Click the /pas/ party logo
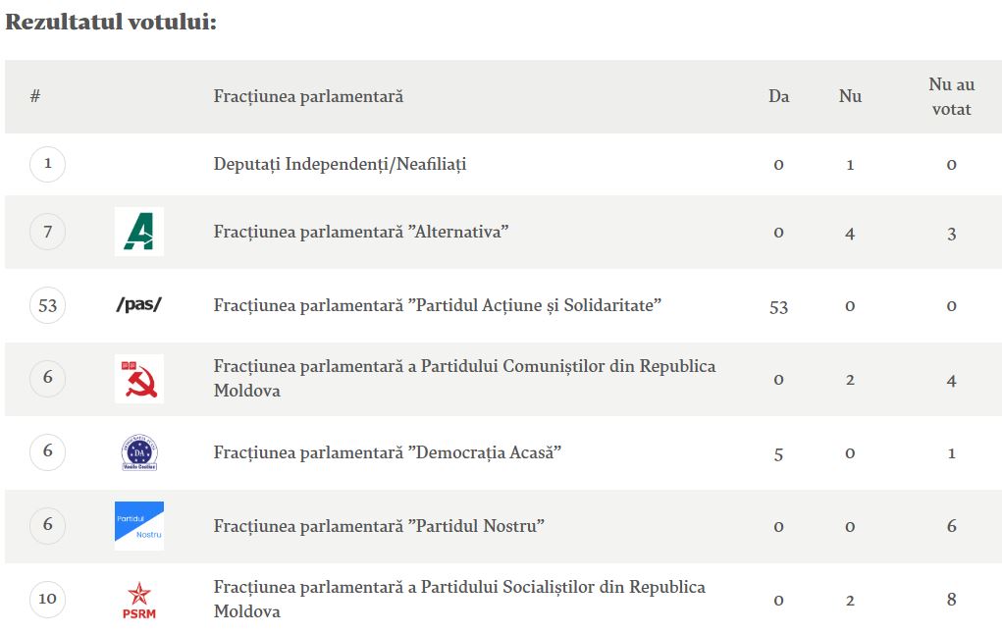Viewport: 1002px width, 634px height. (138, 305)
